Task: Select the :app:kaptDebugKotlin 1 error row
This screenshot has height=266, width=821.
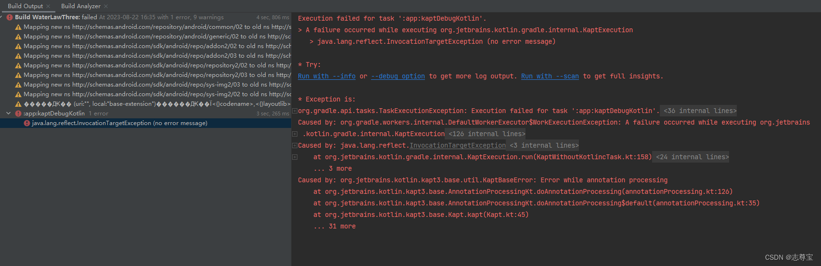Action: pos(145,114)
